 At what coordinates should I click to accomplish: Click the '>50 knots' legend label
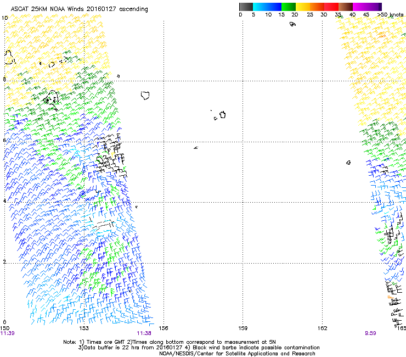click(x=390, y=15)
